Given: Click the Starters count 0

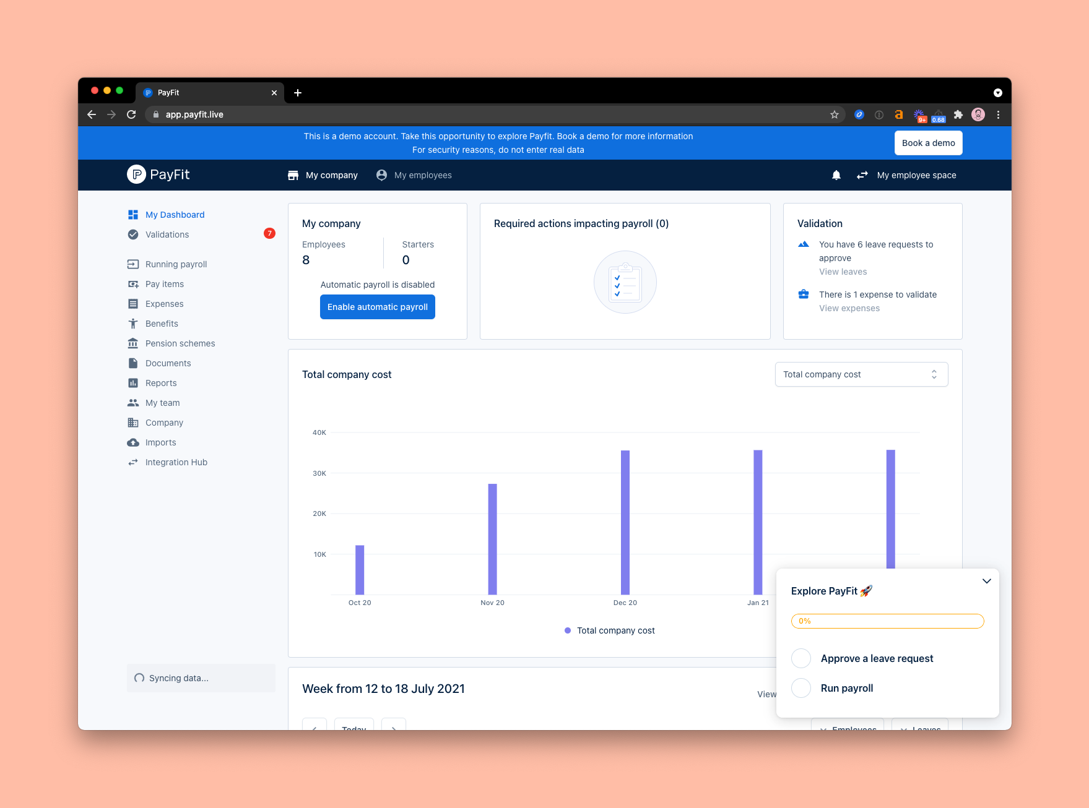Looking at the screenshot, I should (406, 260).
